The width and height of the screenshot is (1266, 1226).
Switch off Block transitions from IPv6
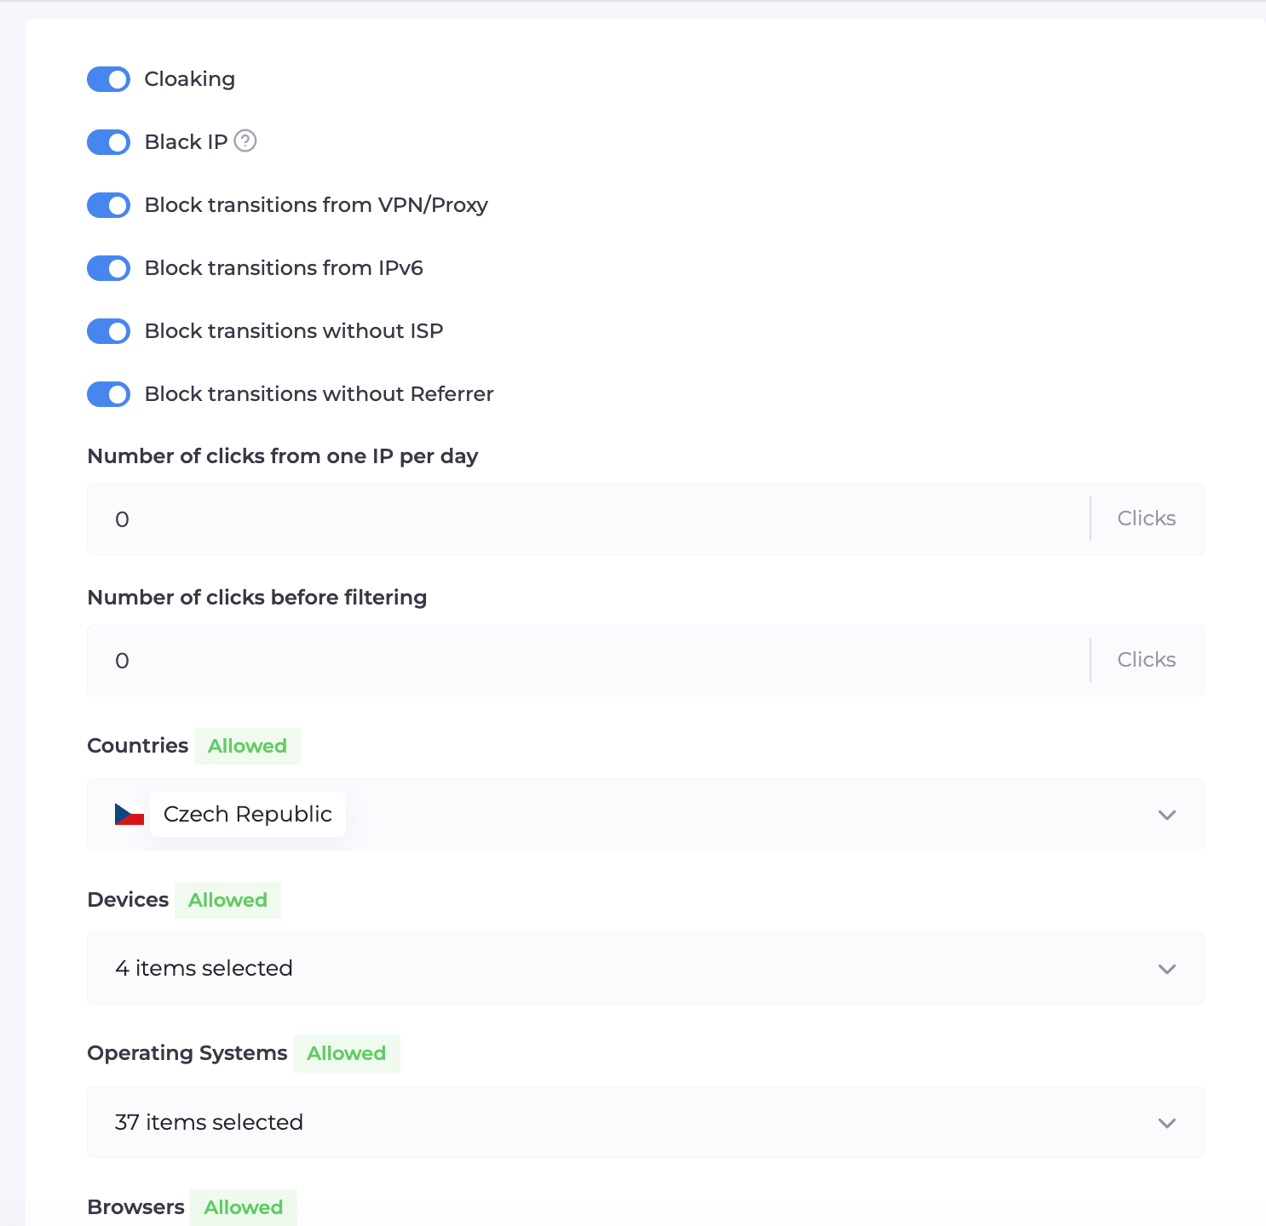tap(109, 268)
